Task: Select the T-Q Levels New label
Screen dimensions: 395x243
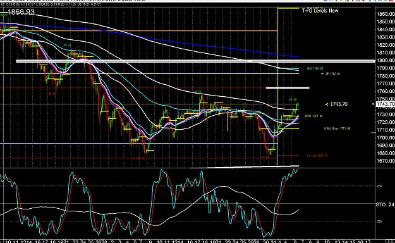Action: pyautogui.click(x=320, y=11)
